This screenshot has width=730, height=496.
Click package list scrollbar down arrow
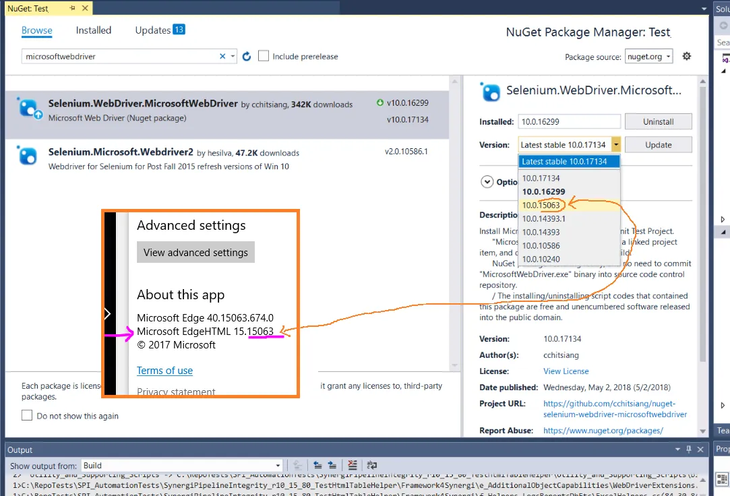454,366
